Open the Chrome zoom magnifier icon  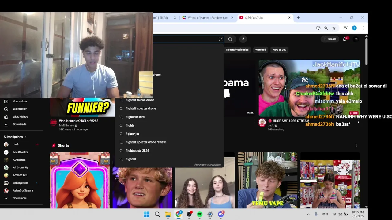[x=326, y=28]
